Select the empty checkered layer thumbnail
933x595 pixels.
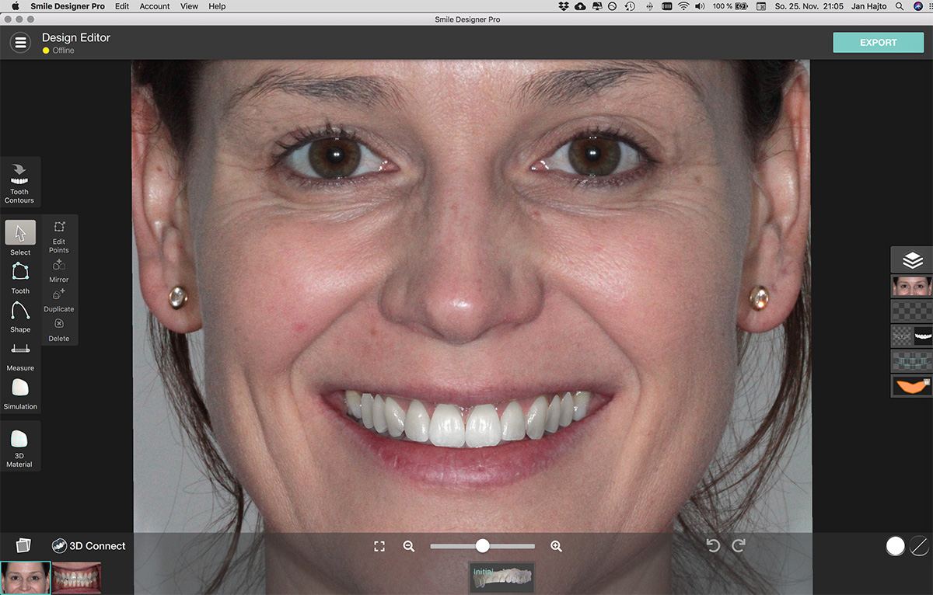911,311
